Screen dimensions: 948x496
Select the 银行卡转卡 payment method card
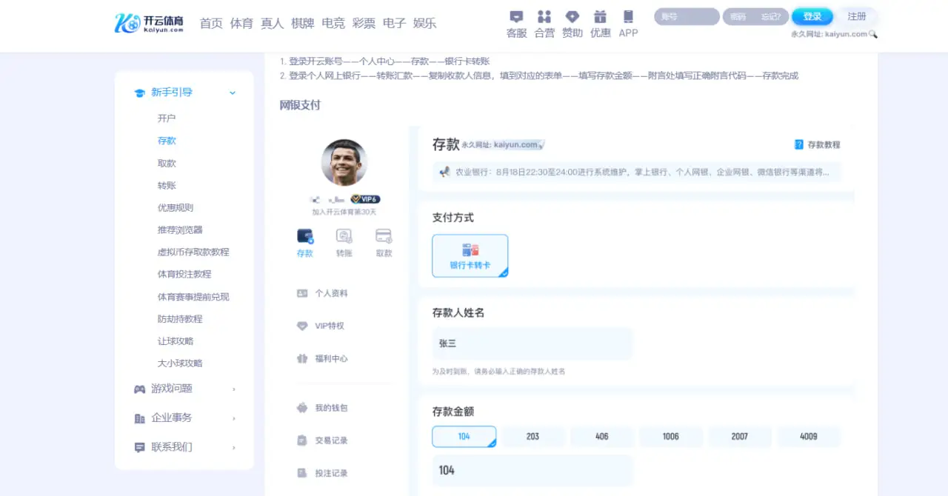(x=470, y=257)
